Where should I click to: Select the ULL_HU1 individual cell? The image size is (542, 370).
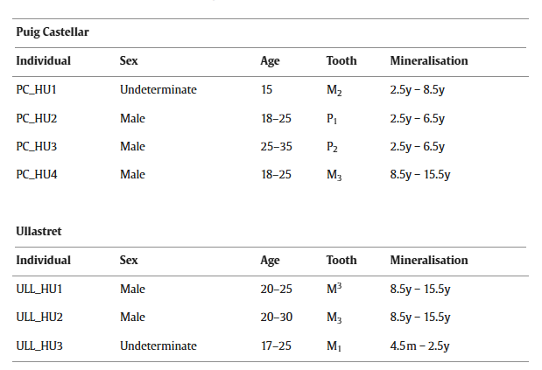[39, 289]
